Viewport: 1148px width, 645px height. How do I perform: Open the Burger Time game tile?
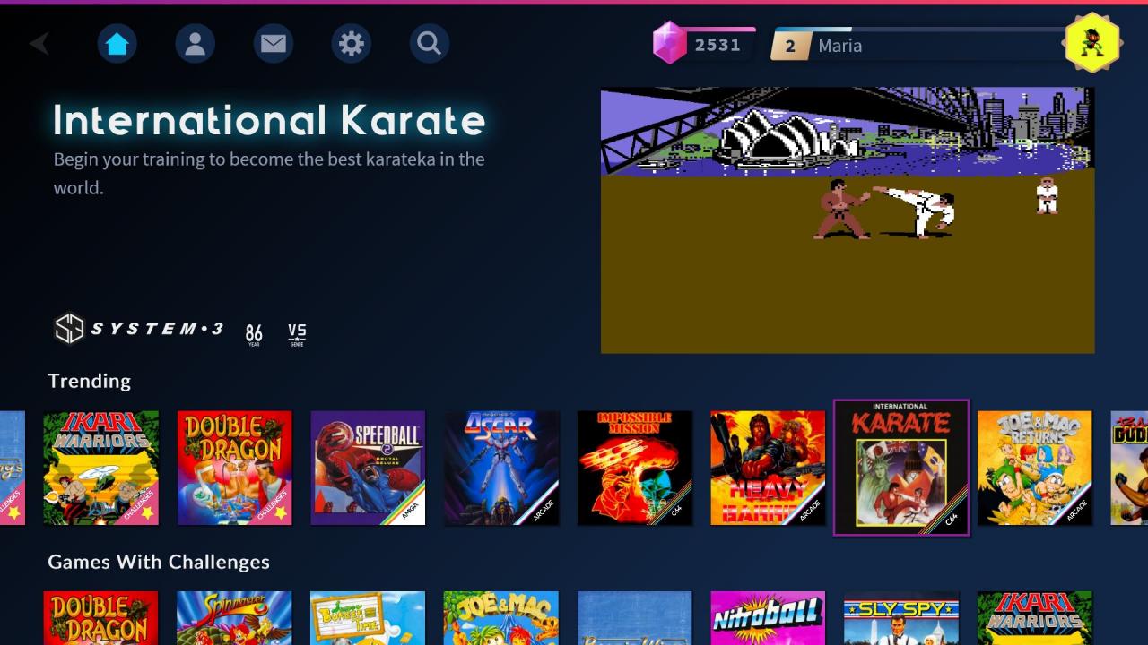[x=368, y=618]
